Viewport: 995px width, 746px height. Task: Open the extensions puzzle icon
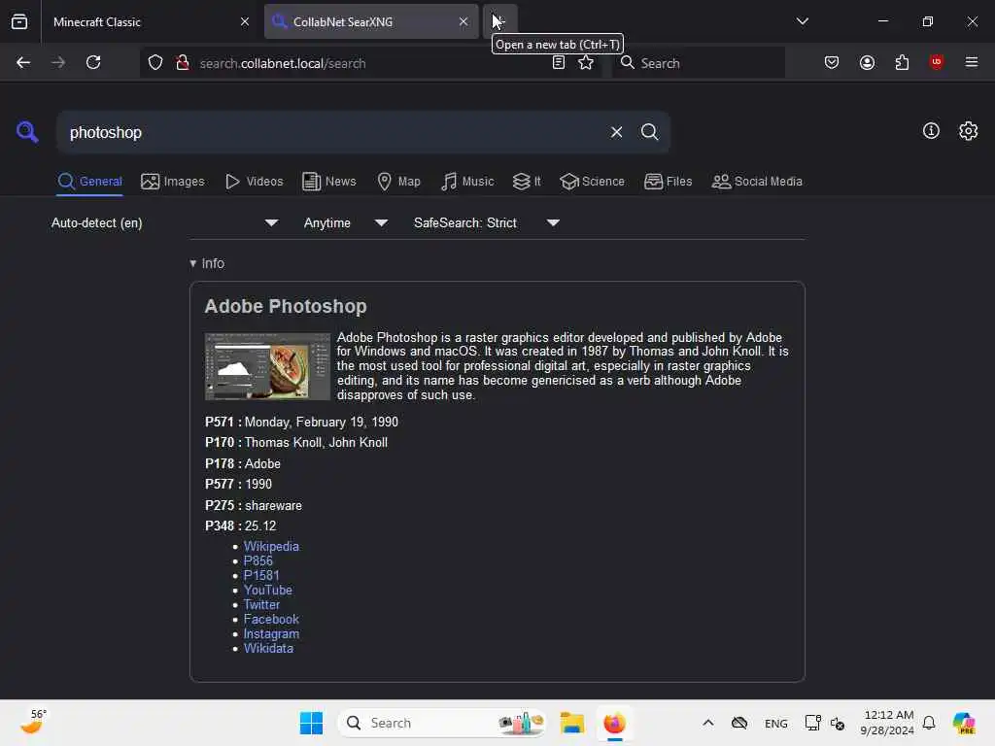point(902,63)
